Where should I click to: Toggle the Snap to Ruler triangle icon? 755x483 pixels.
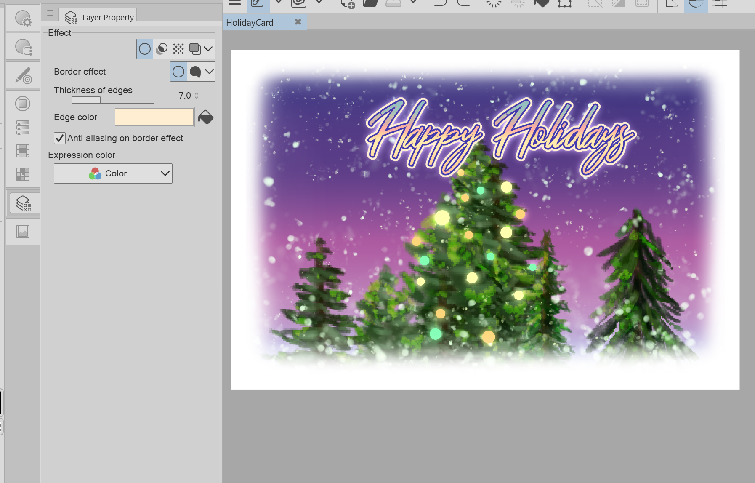click(672, 4)
